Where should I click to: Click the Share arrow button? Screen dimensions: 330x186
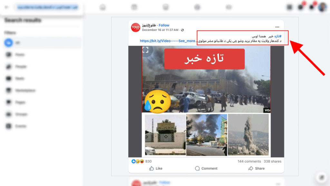point(257,168)
